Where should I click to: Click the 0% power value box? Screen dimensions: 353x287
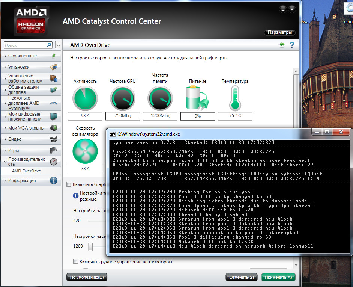pos(197,116)
